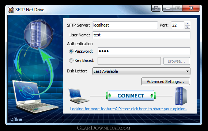Click the Disk Letter label
The height and width of the screenshot is (131, 208).
click(77, 71)
